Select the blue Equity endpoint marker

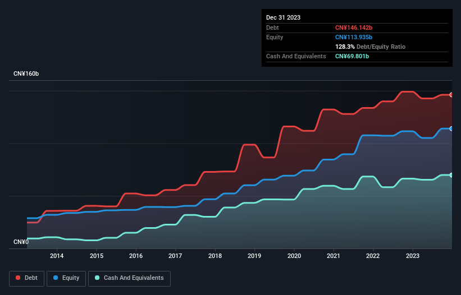pyautogui.click(x=451, y=128)
